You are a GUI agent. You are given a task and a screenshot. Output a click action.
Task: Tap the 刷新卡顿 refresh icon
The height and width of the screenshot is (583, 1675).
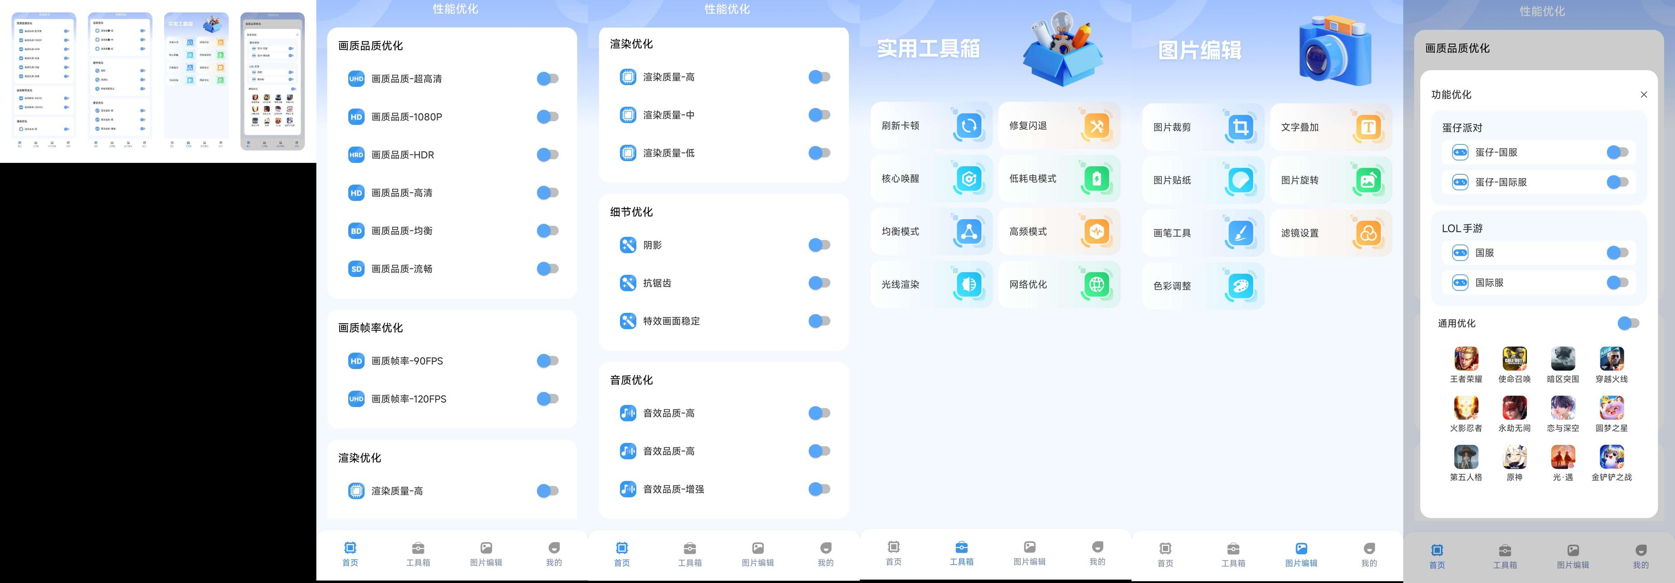968,125
